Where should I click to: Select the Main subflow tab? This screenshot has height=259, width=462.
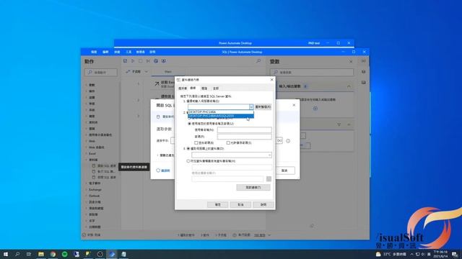tap(168, 72)
